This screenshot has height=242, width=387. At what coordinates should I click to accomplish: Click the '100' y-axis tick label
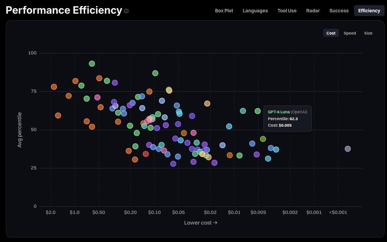[x=32, y=53]
